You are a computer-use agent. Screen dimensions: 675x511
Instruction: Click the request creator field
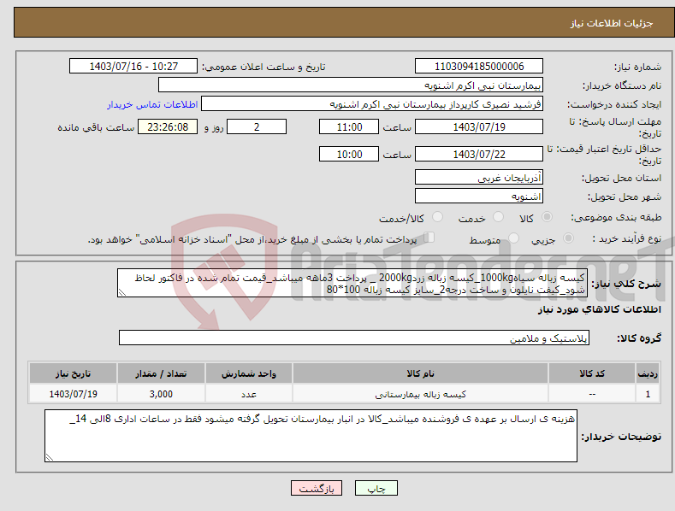coord(372,104)
